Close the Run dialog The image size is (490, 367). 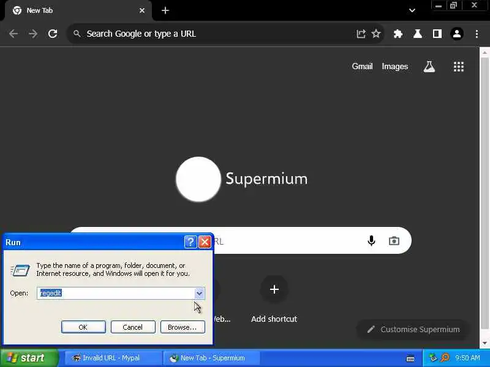[x=205, y=242]
